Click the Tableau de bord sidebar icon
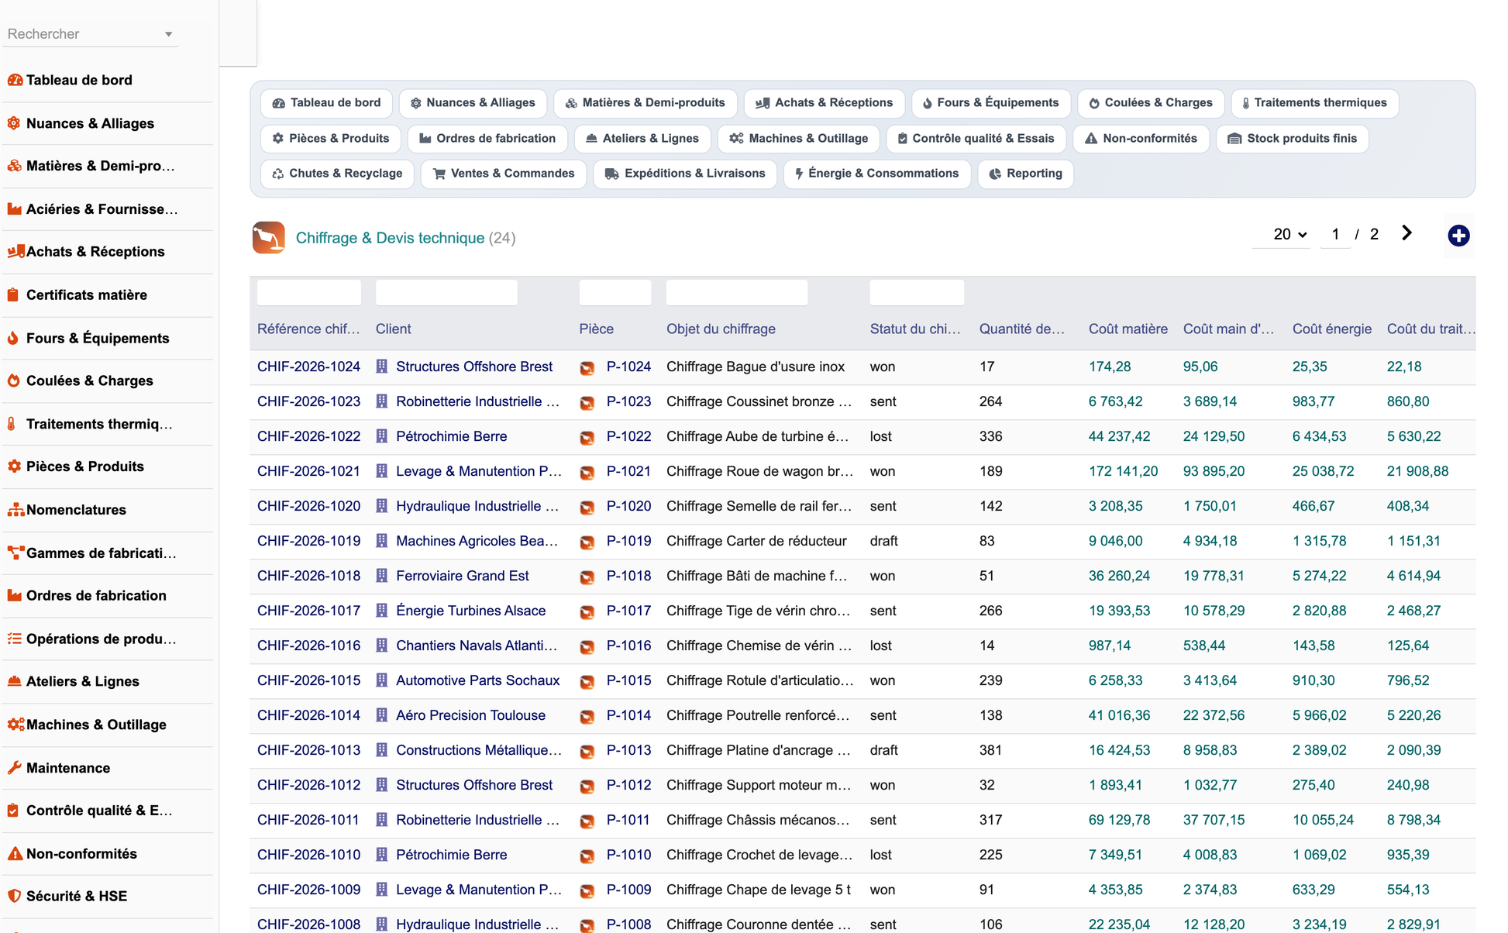This screenshot has height=933, width=1508. click(15, 80)
